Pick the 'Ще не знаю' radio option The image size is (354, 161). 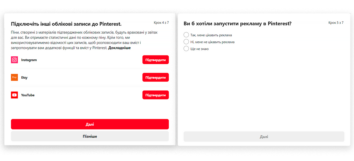186,48
